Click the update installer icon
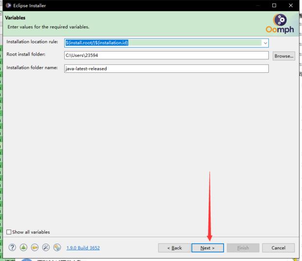The height and width of the screenshot is (261, 302). click(x=57, y=247)
